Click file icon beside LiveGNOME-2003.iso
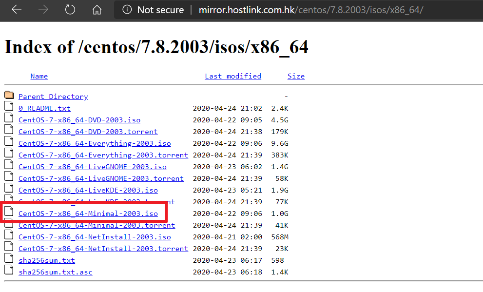This screenshot has height=292, width=483. click(x=9, y=164)
